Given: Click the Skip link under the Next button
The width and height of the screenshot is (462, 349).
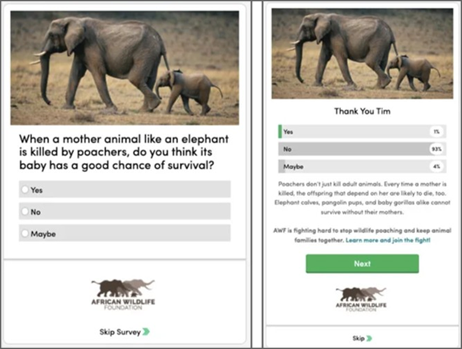Looking at the screenshot, I should 357,339.
